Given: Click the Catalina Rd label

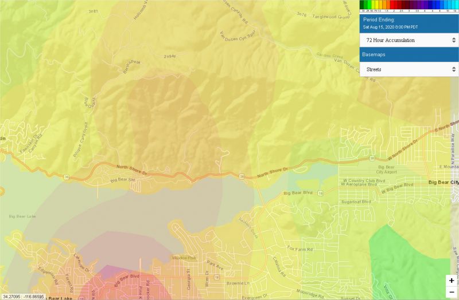Looking at the screenshot, I should click(x=279, y=266).
